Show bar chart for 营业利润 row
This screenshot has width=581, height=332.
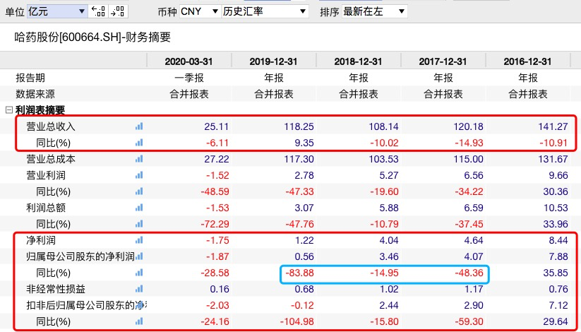coord(138,175)
